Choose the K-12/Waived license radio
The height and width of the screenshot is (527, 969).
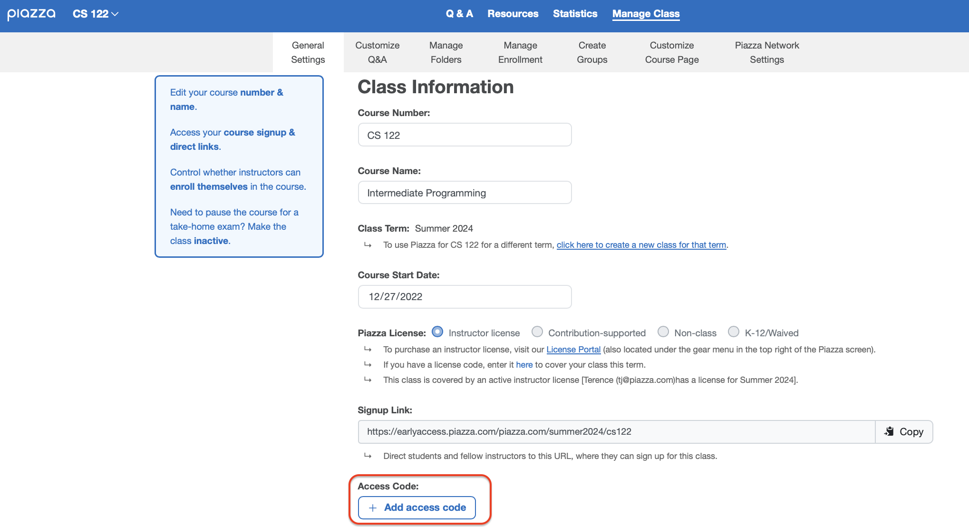click(x=734, y=332)
